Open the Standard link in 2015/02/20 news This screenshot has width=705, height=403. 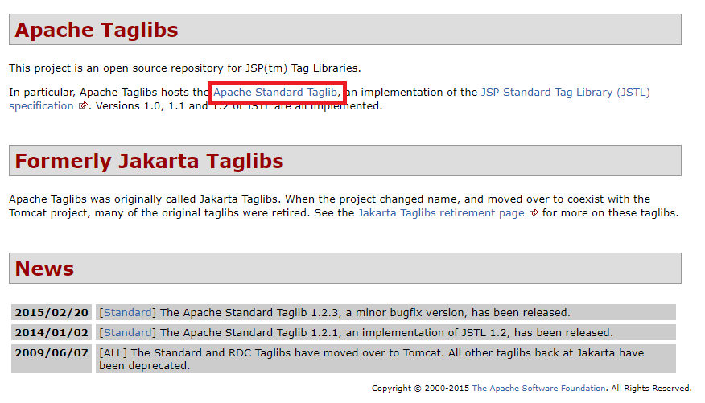128,312
